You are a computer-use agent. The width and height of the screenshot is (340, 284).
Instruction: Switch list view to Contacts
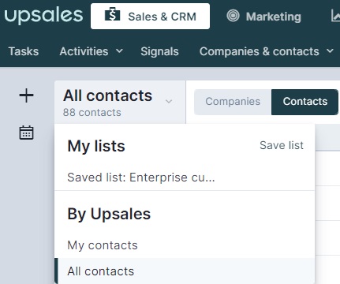click(x=305, y=102)
